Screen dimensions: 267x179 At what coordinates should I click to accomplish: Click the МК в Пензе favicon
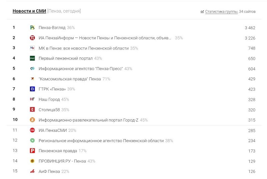pyautogui.click(x=32, y=48)
